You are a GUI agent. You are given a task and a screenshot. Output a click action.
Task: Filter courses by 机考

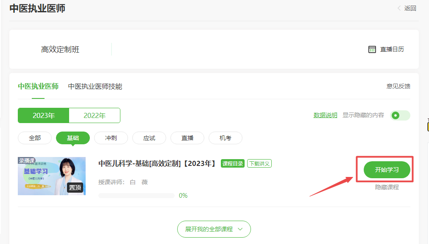tap(226, 138)
